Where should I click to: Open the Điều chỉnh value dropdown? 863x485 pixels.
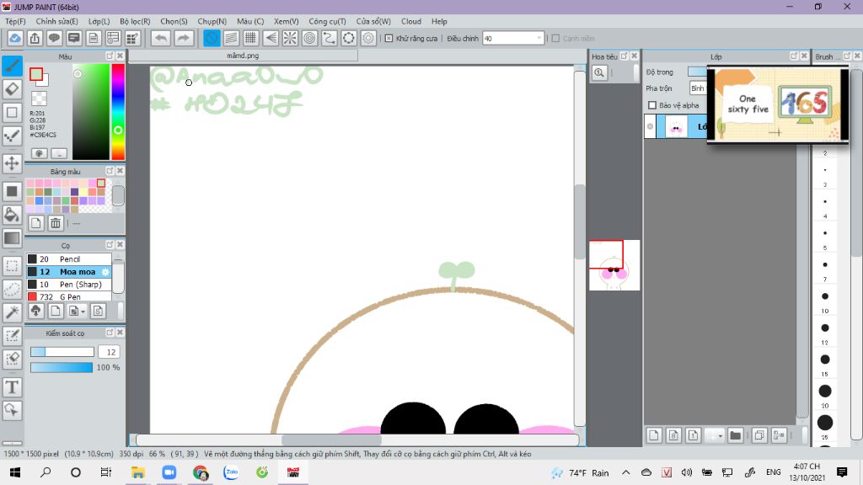(539, 38)
